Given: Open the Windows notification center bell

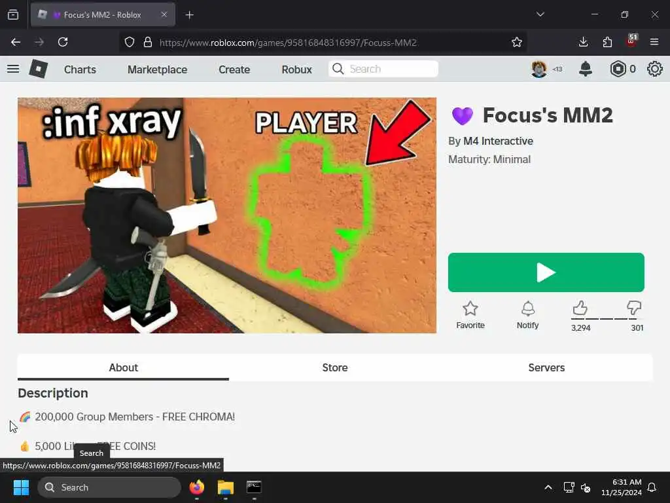Looking at the screenshot, I should point(652,487).
